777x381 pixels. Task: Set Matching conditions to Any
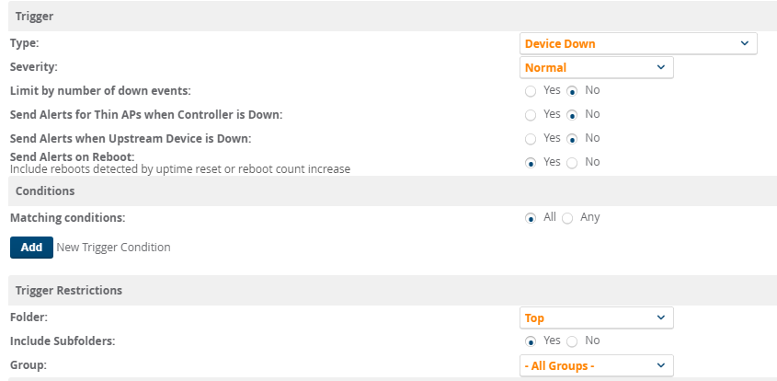[566, 218]
